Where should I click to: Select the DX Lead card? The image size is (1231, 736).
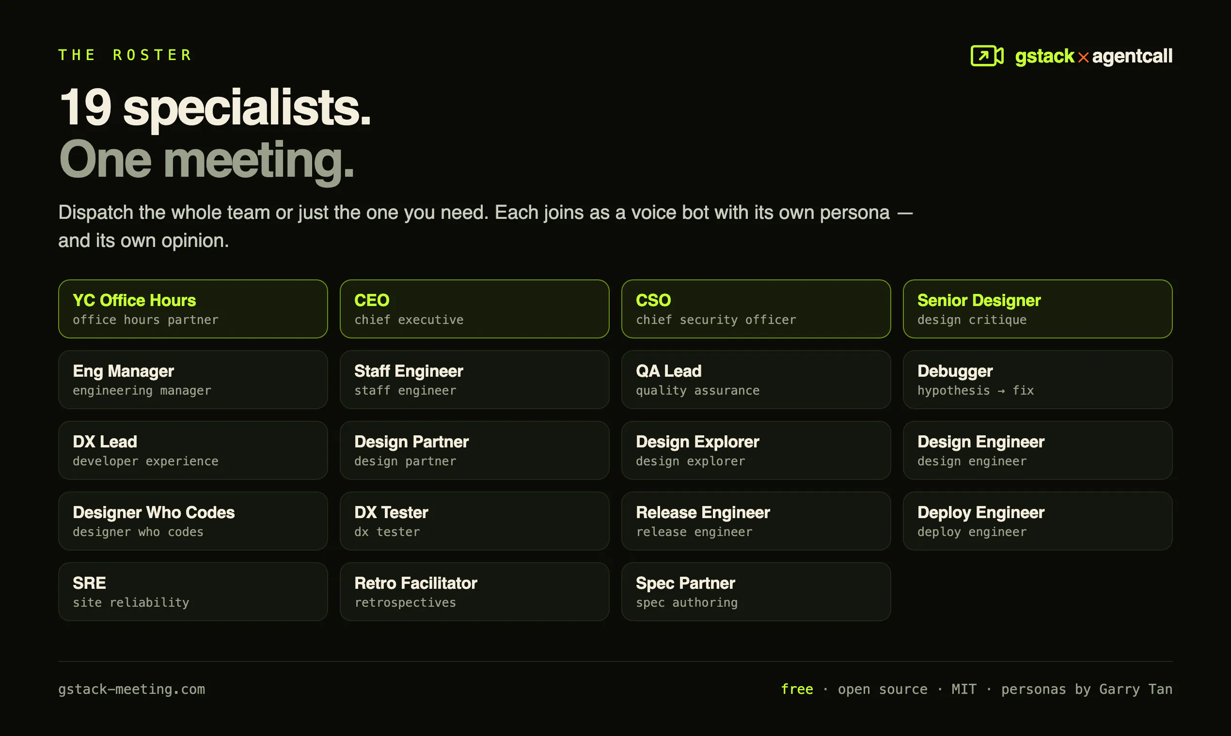(193, 450)
